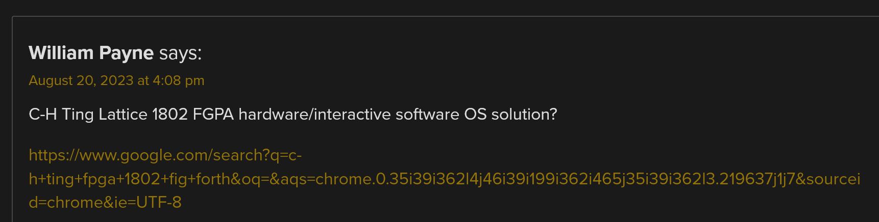
Task: Select the William Payne author name
Action: click(91, 53)
